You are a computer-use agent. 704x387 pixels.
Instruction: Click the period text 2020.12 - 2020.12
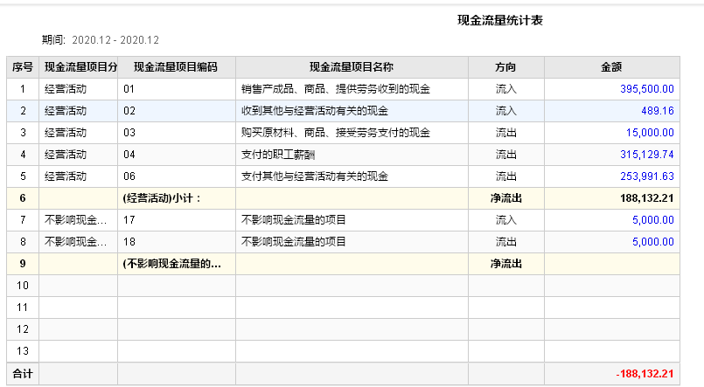click(x=115, y=40)
